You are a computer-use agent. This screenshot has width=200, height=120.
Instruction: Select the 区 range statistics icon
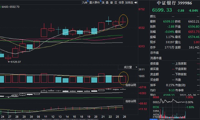pyautogui.click(x=116, y=2)
